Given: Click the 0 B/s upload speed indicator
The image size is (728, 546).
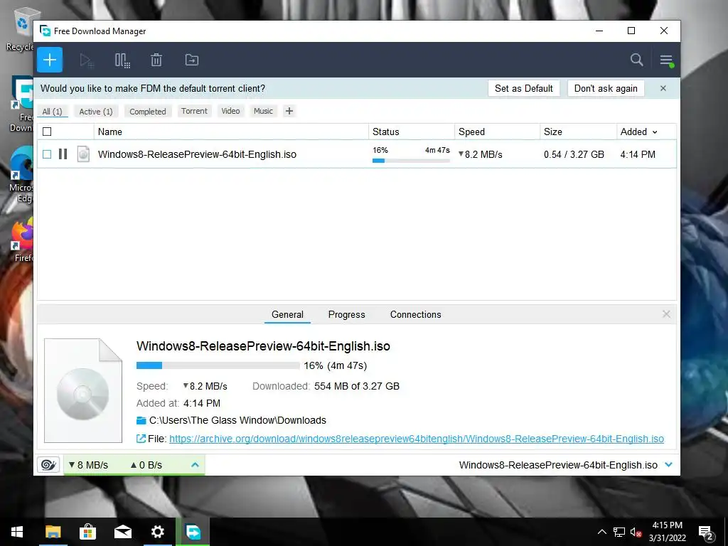Looking at the screenshot, I should pos(146,465).
